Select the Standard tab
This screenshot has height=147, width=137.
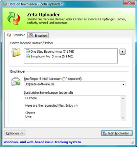[16, 35]
